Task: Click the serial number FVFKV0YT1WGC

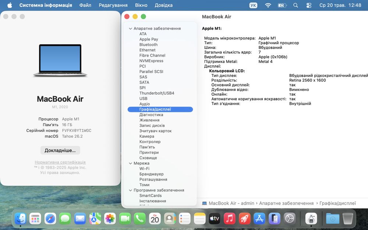Action: point(77,131)
